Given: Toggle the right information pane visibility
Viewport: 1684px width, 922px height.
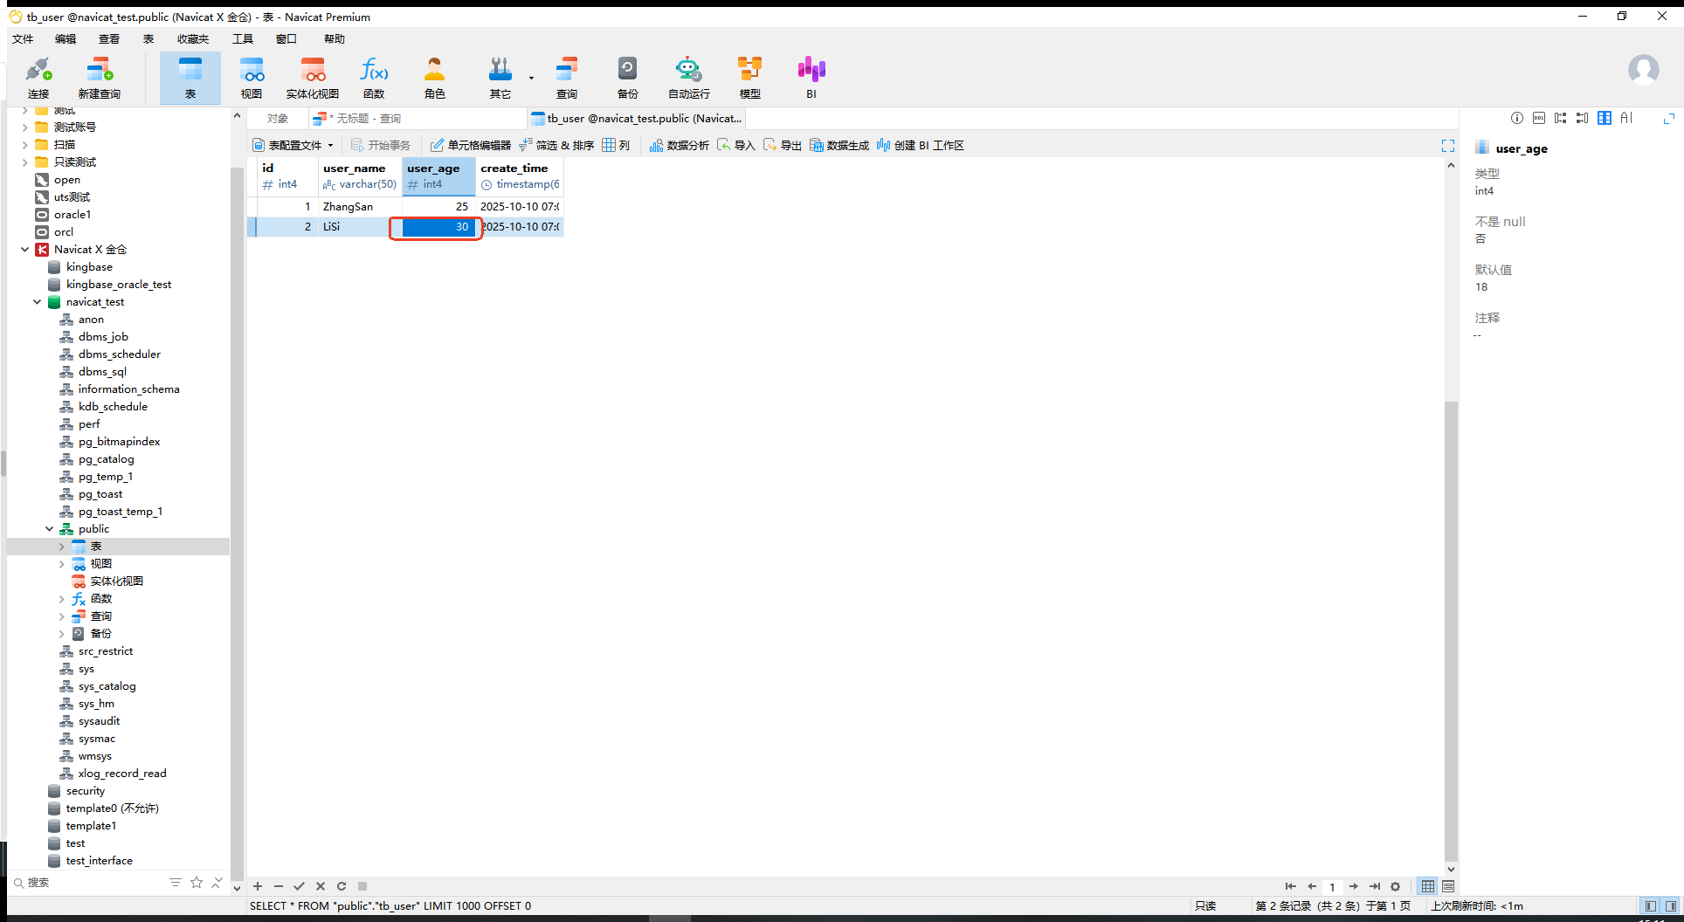Looking at the screenshot, I should (x=1671, y=906).
